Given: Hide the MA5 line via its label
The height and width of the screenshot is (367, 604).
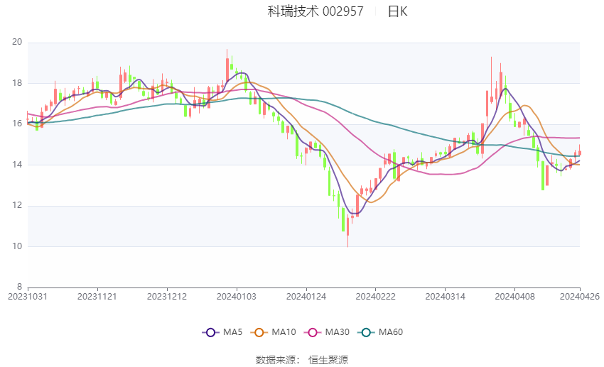Looking at the screenshot, I should [x=232, y=332].
